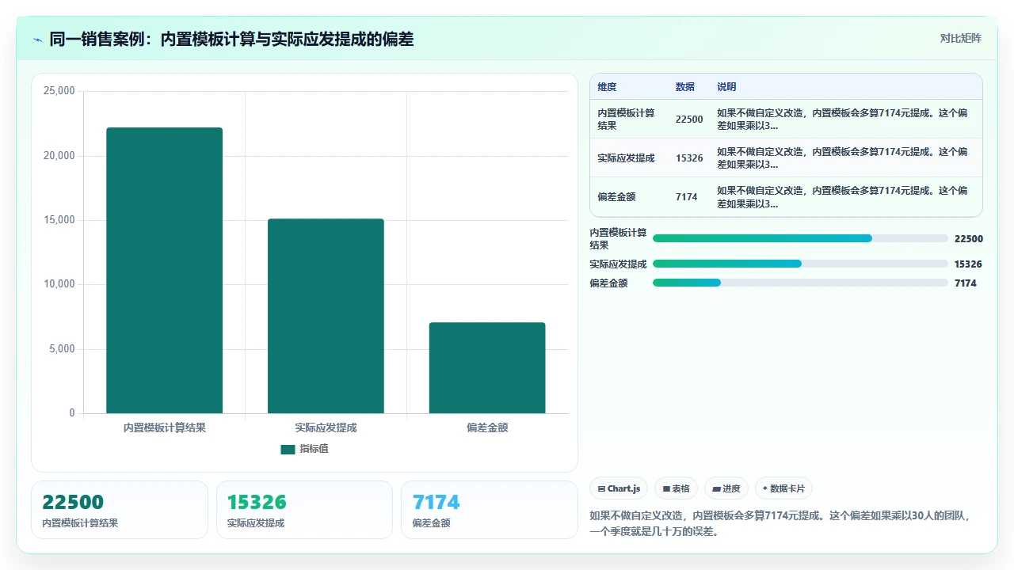Click table cell 内置模板计算结果

pyautogui.click(x=627, y=119)
